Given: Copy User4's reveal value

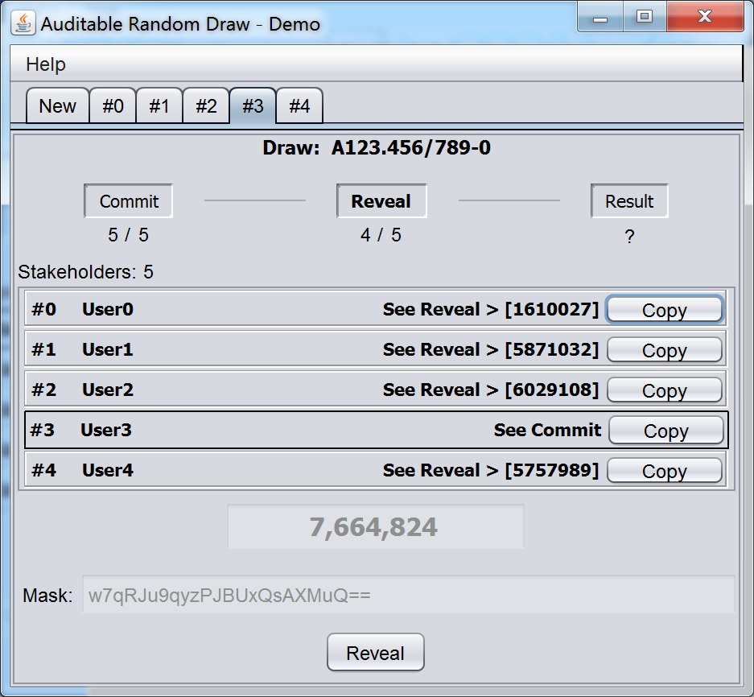Looking at the screenshot, I should pyautogui.click(x=665, y=471).
